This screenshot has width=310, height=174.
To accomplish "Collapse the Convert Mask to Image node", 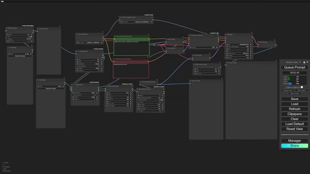I will tap(140, 82).
